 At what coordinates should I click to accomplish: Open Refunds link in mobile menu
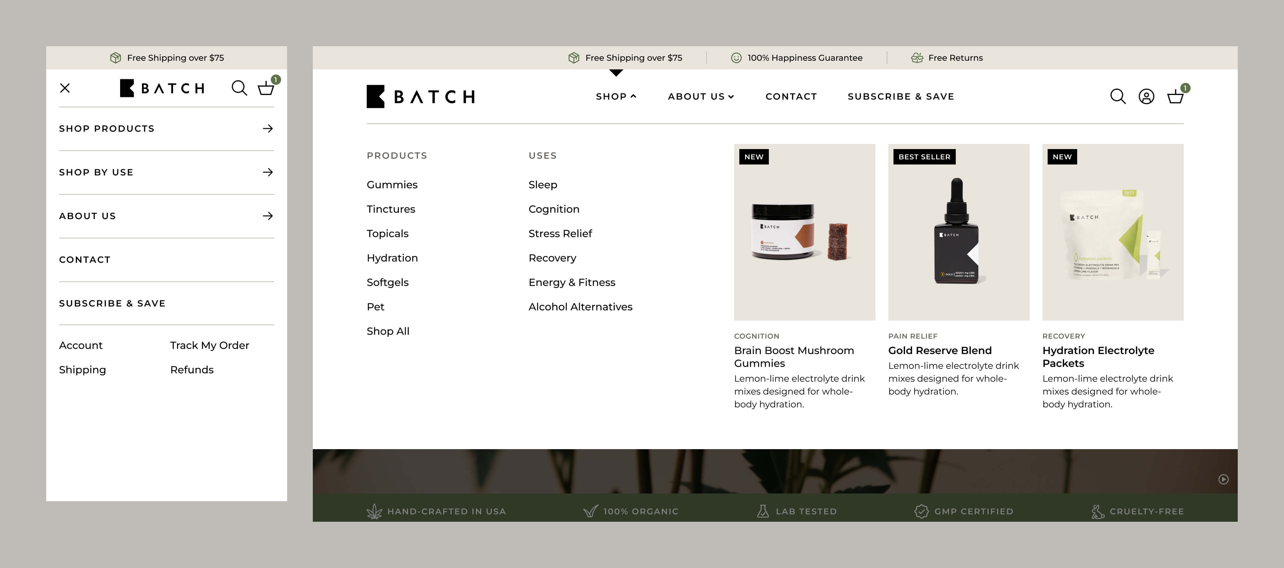pyautogui.click(x=192, y=369)
